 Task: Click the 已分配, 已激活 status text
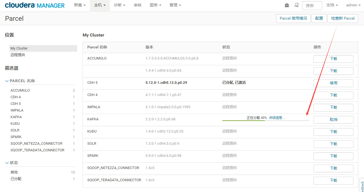(234, 83)
